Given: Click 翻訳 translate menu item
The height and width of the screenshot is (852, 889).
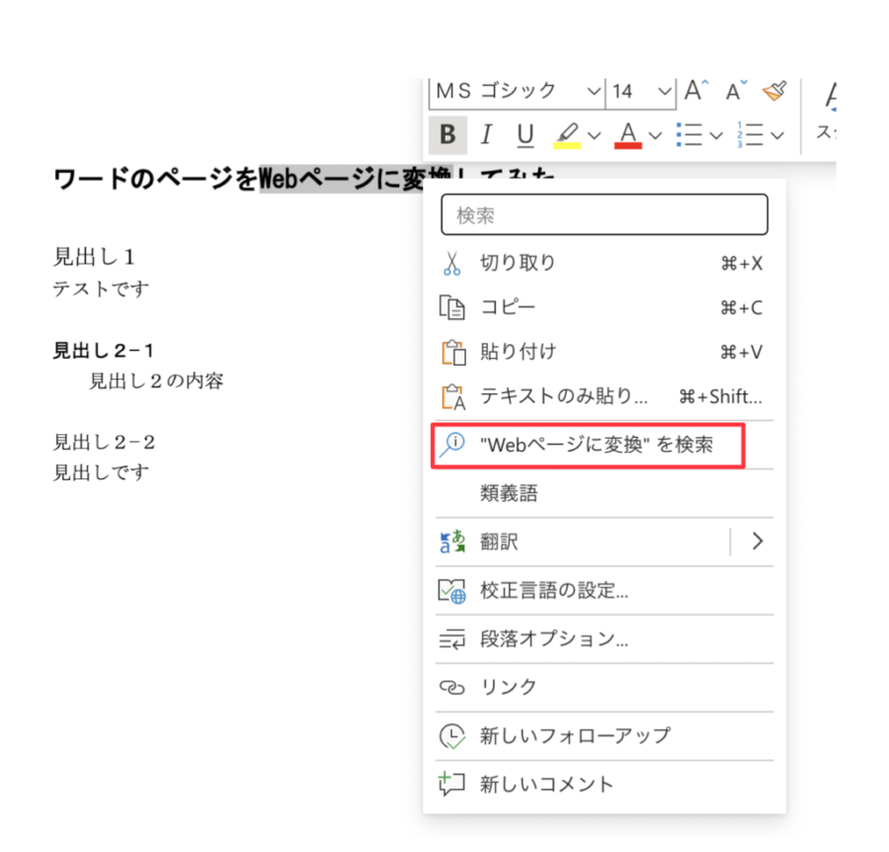Looking at the screenshot, I should (582, 542).
